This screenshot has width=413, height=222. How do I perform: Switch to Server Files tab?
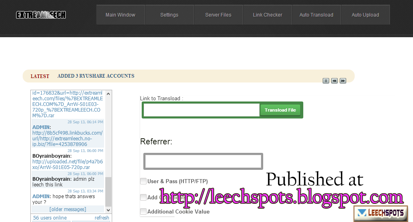coord(218,15)
